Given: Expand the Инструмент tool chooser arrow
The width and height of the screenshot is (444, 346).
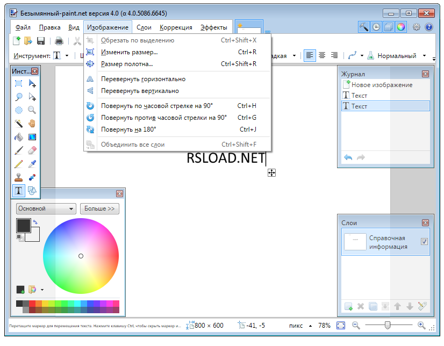Looking at the screenshot, I should [x=67, y=56].
